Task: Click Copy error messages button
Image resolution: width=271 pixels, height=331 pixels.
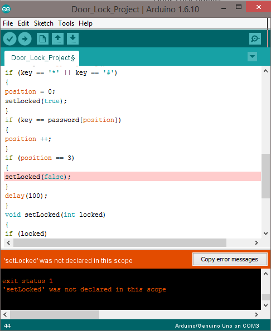Action: pos(230,259)
